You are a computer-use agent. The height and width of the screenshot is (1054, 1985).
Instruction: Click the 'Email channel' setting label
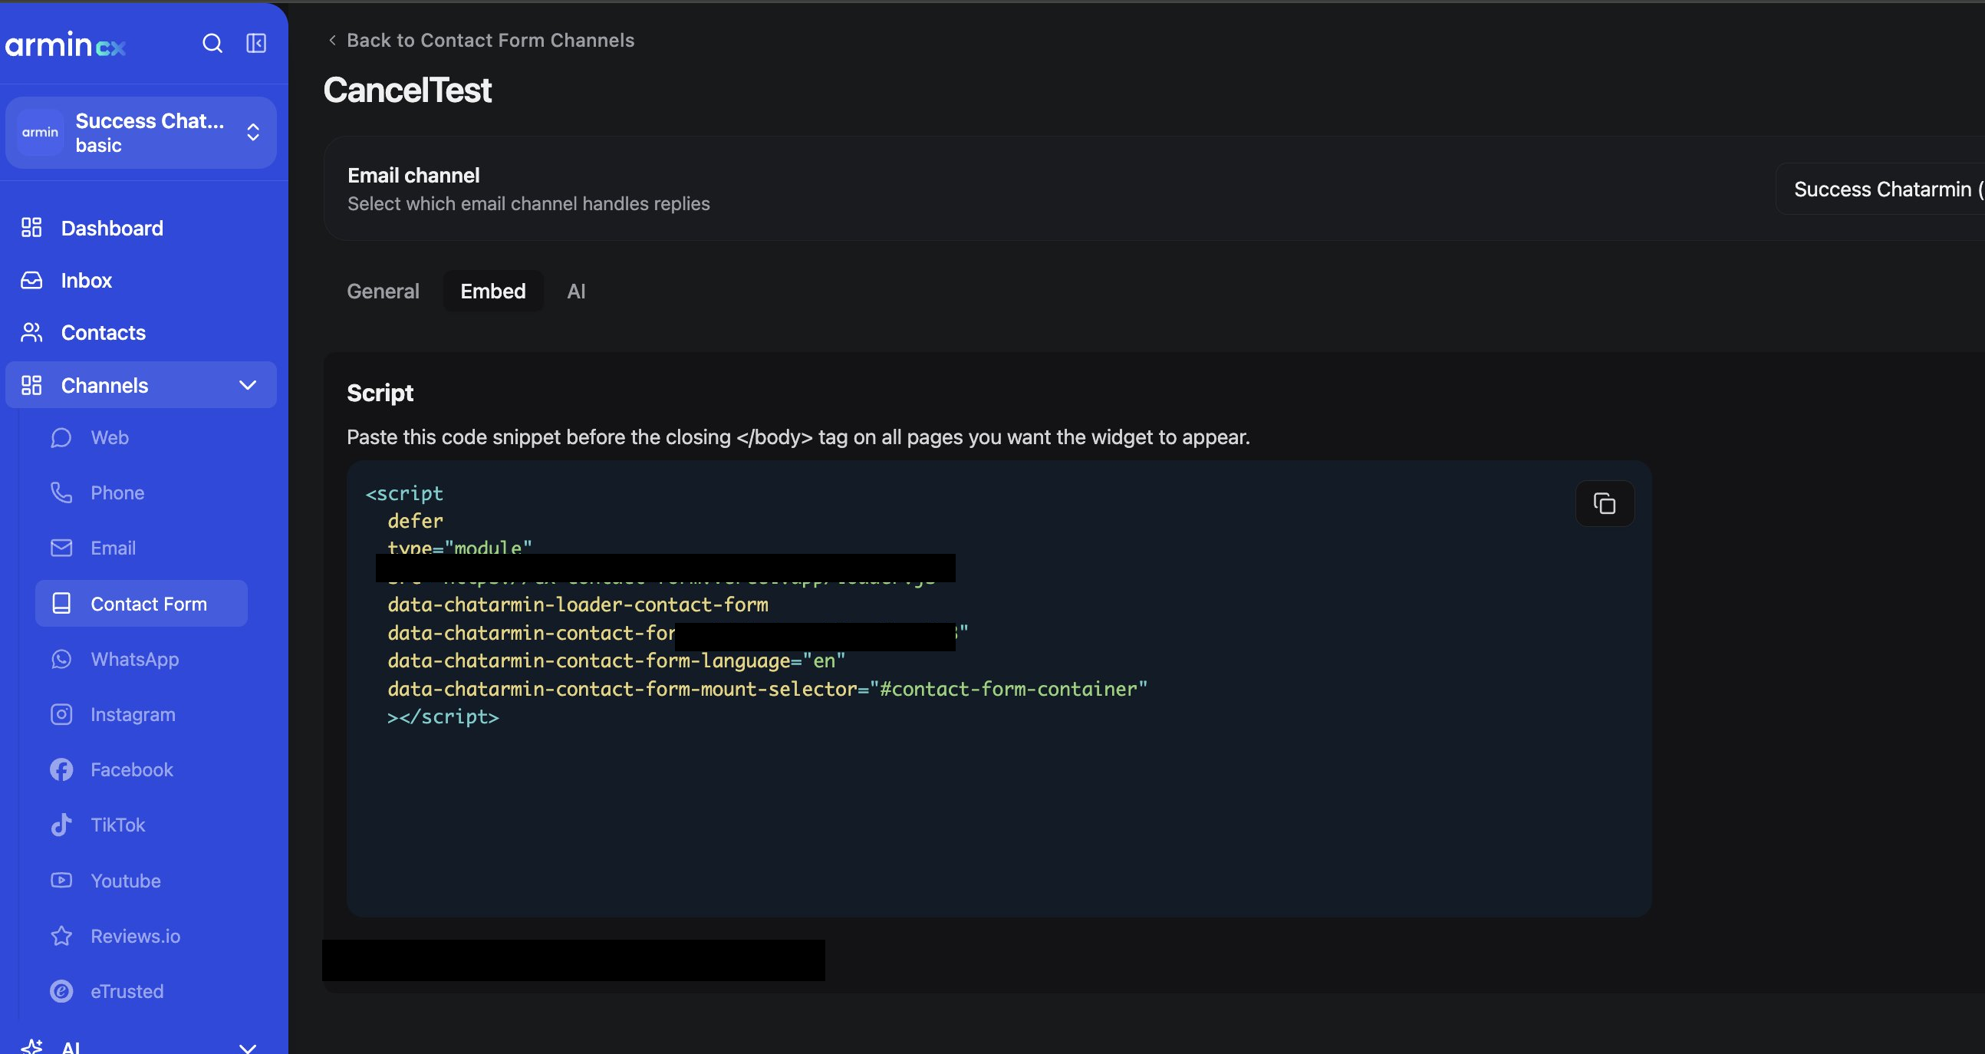pyautogui.click(x=413, y=176)
